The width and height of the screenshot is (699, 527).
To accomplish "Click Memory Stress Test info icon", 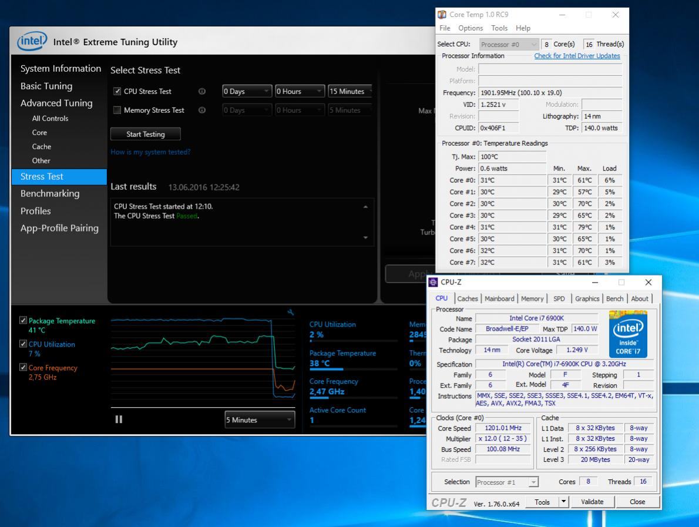I will point(202,110).
